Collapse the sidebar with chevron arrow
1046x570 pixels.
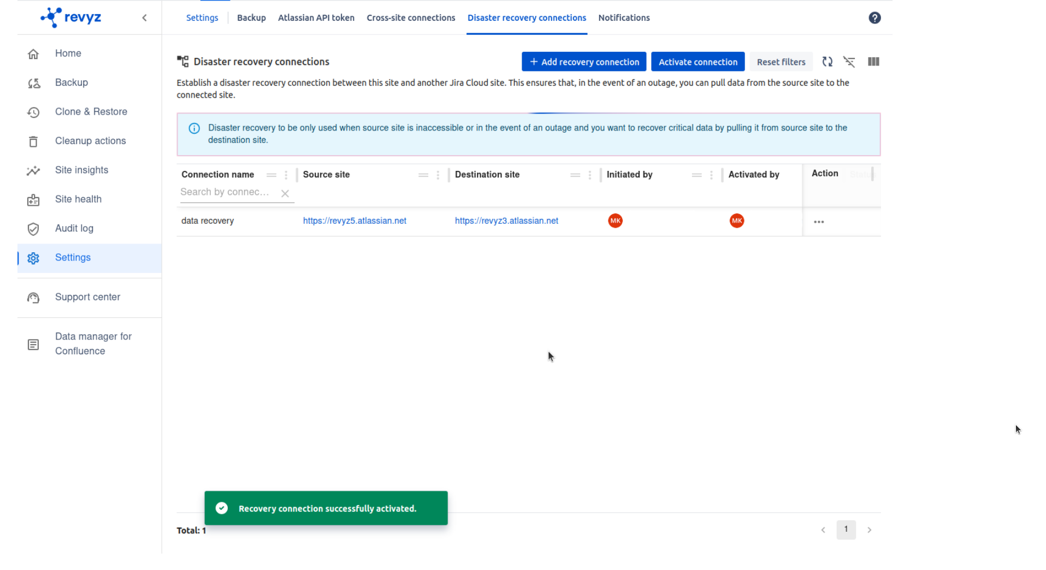144,18
